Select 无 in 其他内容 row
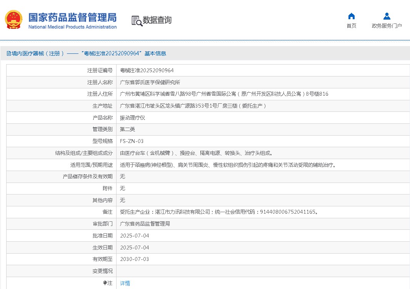This screenshot has height=289, width=410. (x=122, y=201)
